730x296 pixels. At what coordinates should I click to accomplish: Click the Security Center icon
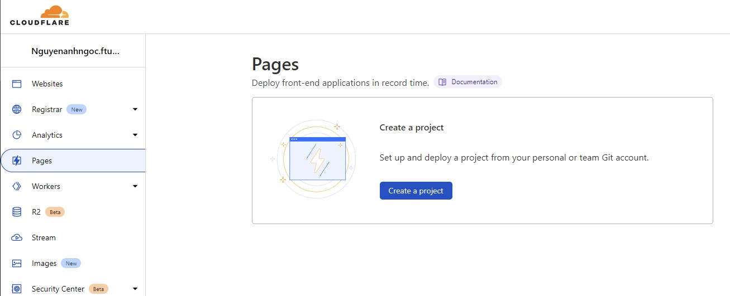(17, 289)
